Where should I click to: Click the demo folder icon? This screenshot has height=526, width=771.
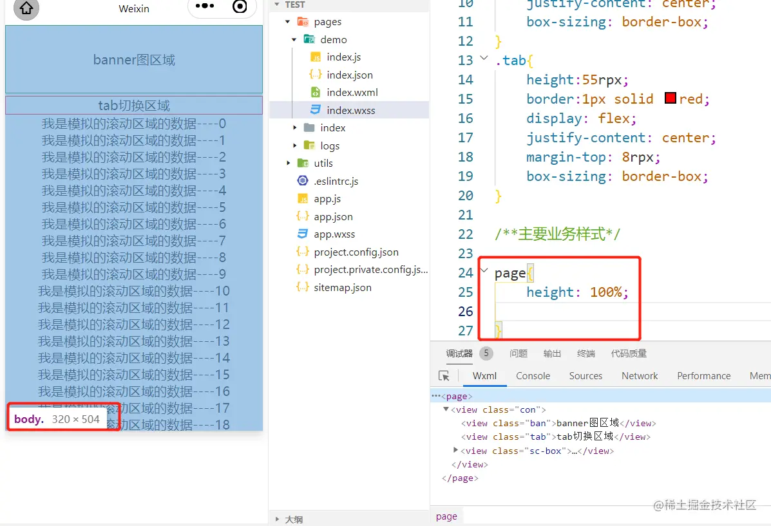coord(309,39)
